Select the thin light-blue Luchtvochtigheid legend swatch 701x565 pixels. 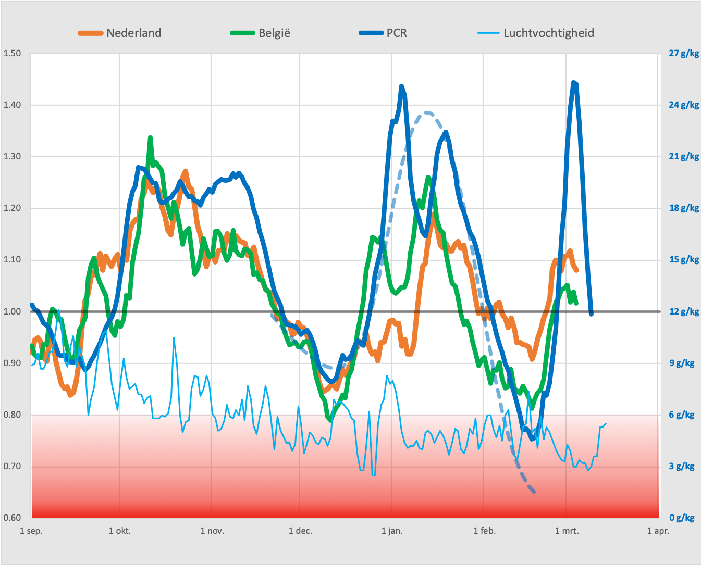tap(489, 33)
